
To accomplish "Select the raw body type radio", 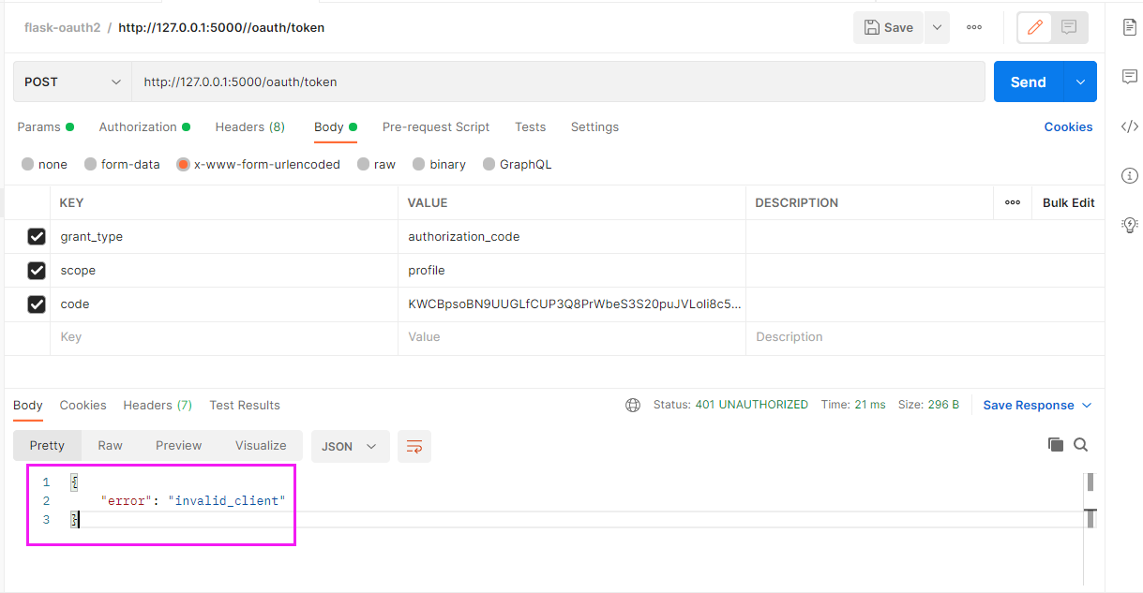I will pyautogui.click(x=364, y=164).
